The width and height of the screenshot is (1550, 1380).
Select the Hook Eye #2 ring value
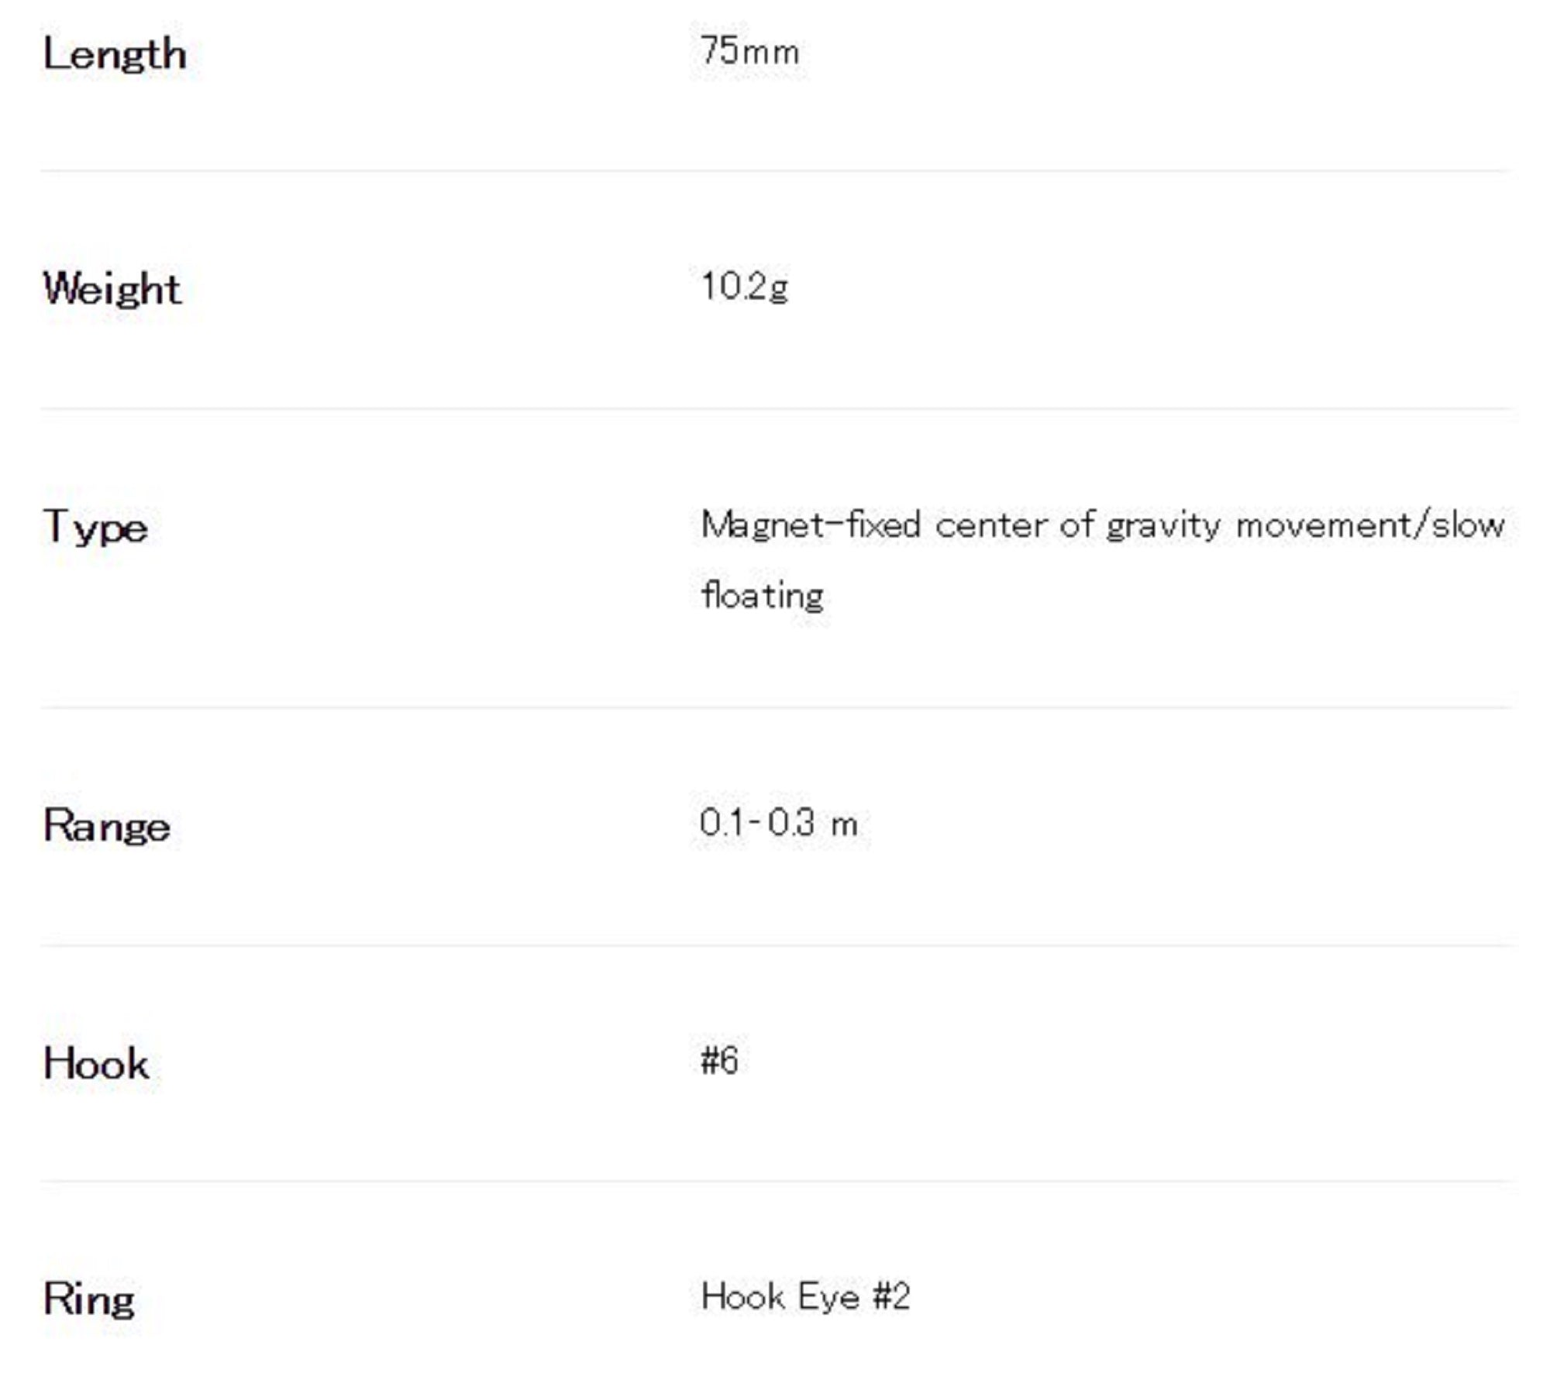805,1296
